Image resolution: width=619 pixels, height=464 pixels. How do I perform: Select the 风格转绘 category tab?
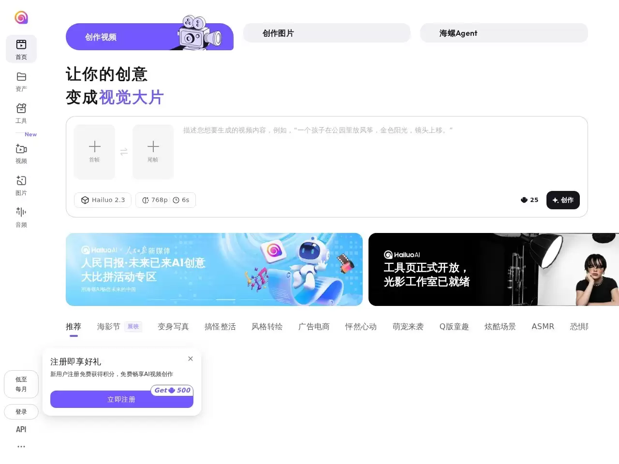pyautogui.click(x=267, y=327)
